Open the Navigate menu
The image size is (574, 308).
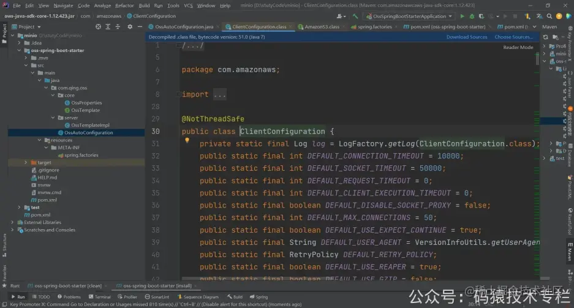[x=63, y=6]
